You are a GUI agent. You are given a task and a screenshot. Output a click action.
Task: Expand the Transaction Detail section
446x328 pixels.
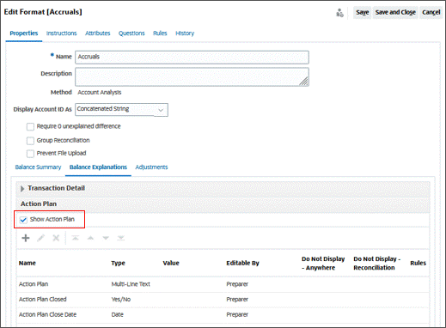pos(22,189)
